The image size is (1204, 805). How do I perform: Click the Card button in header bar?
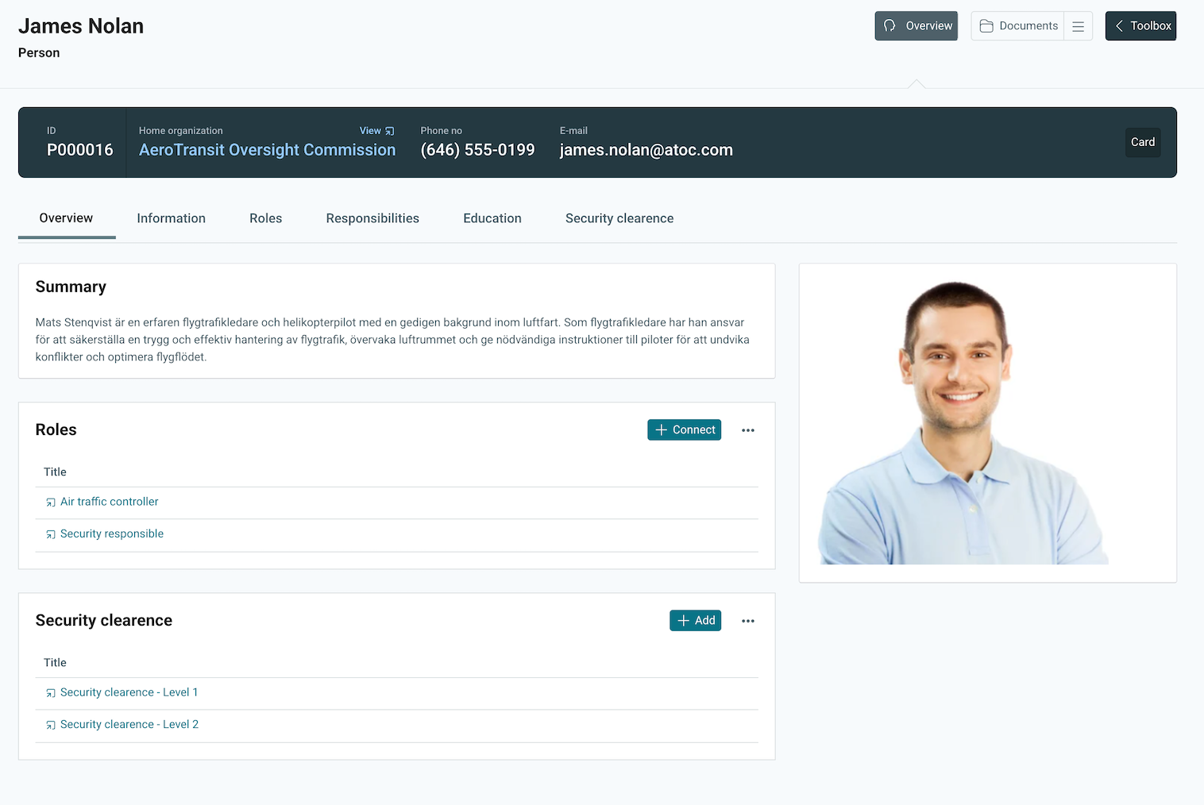[x=1142, y=142]
